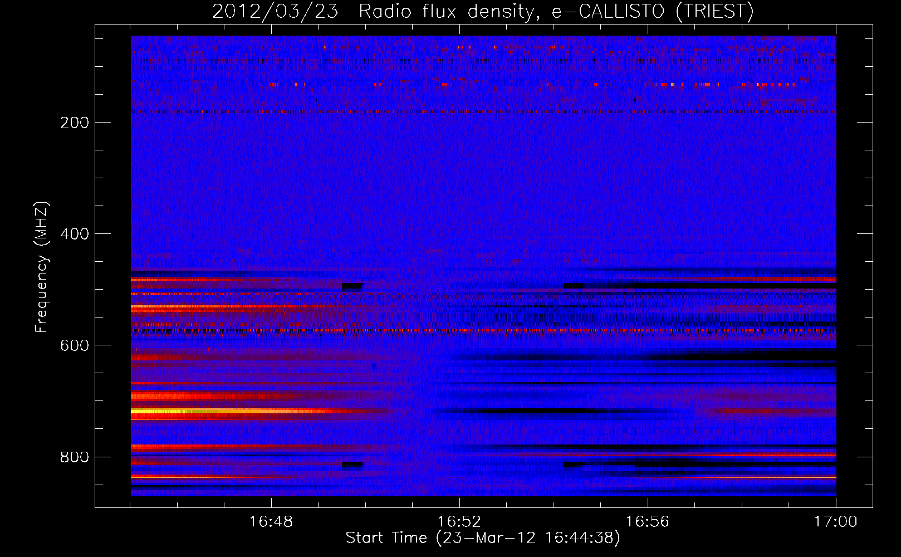
Task: Click the 'Frequency (MHZ)' y-axis label
Action: (x=42, y=267)
